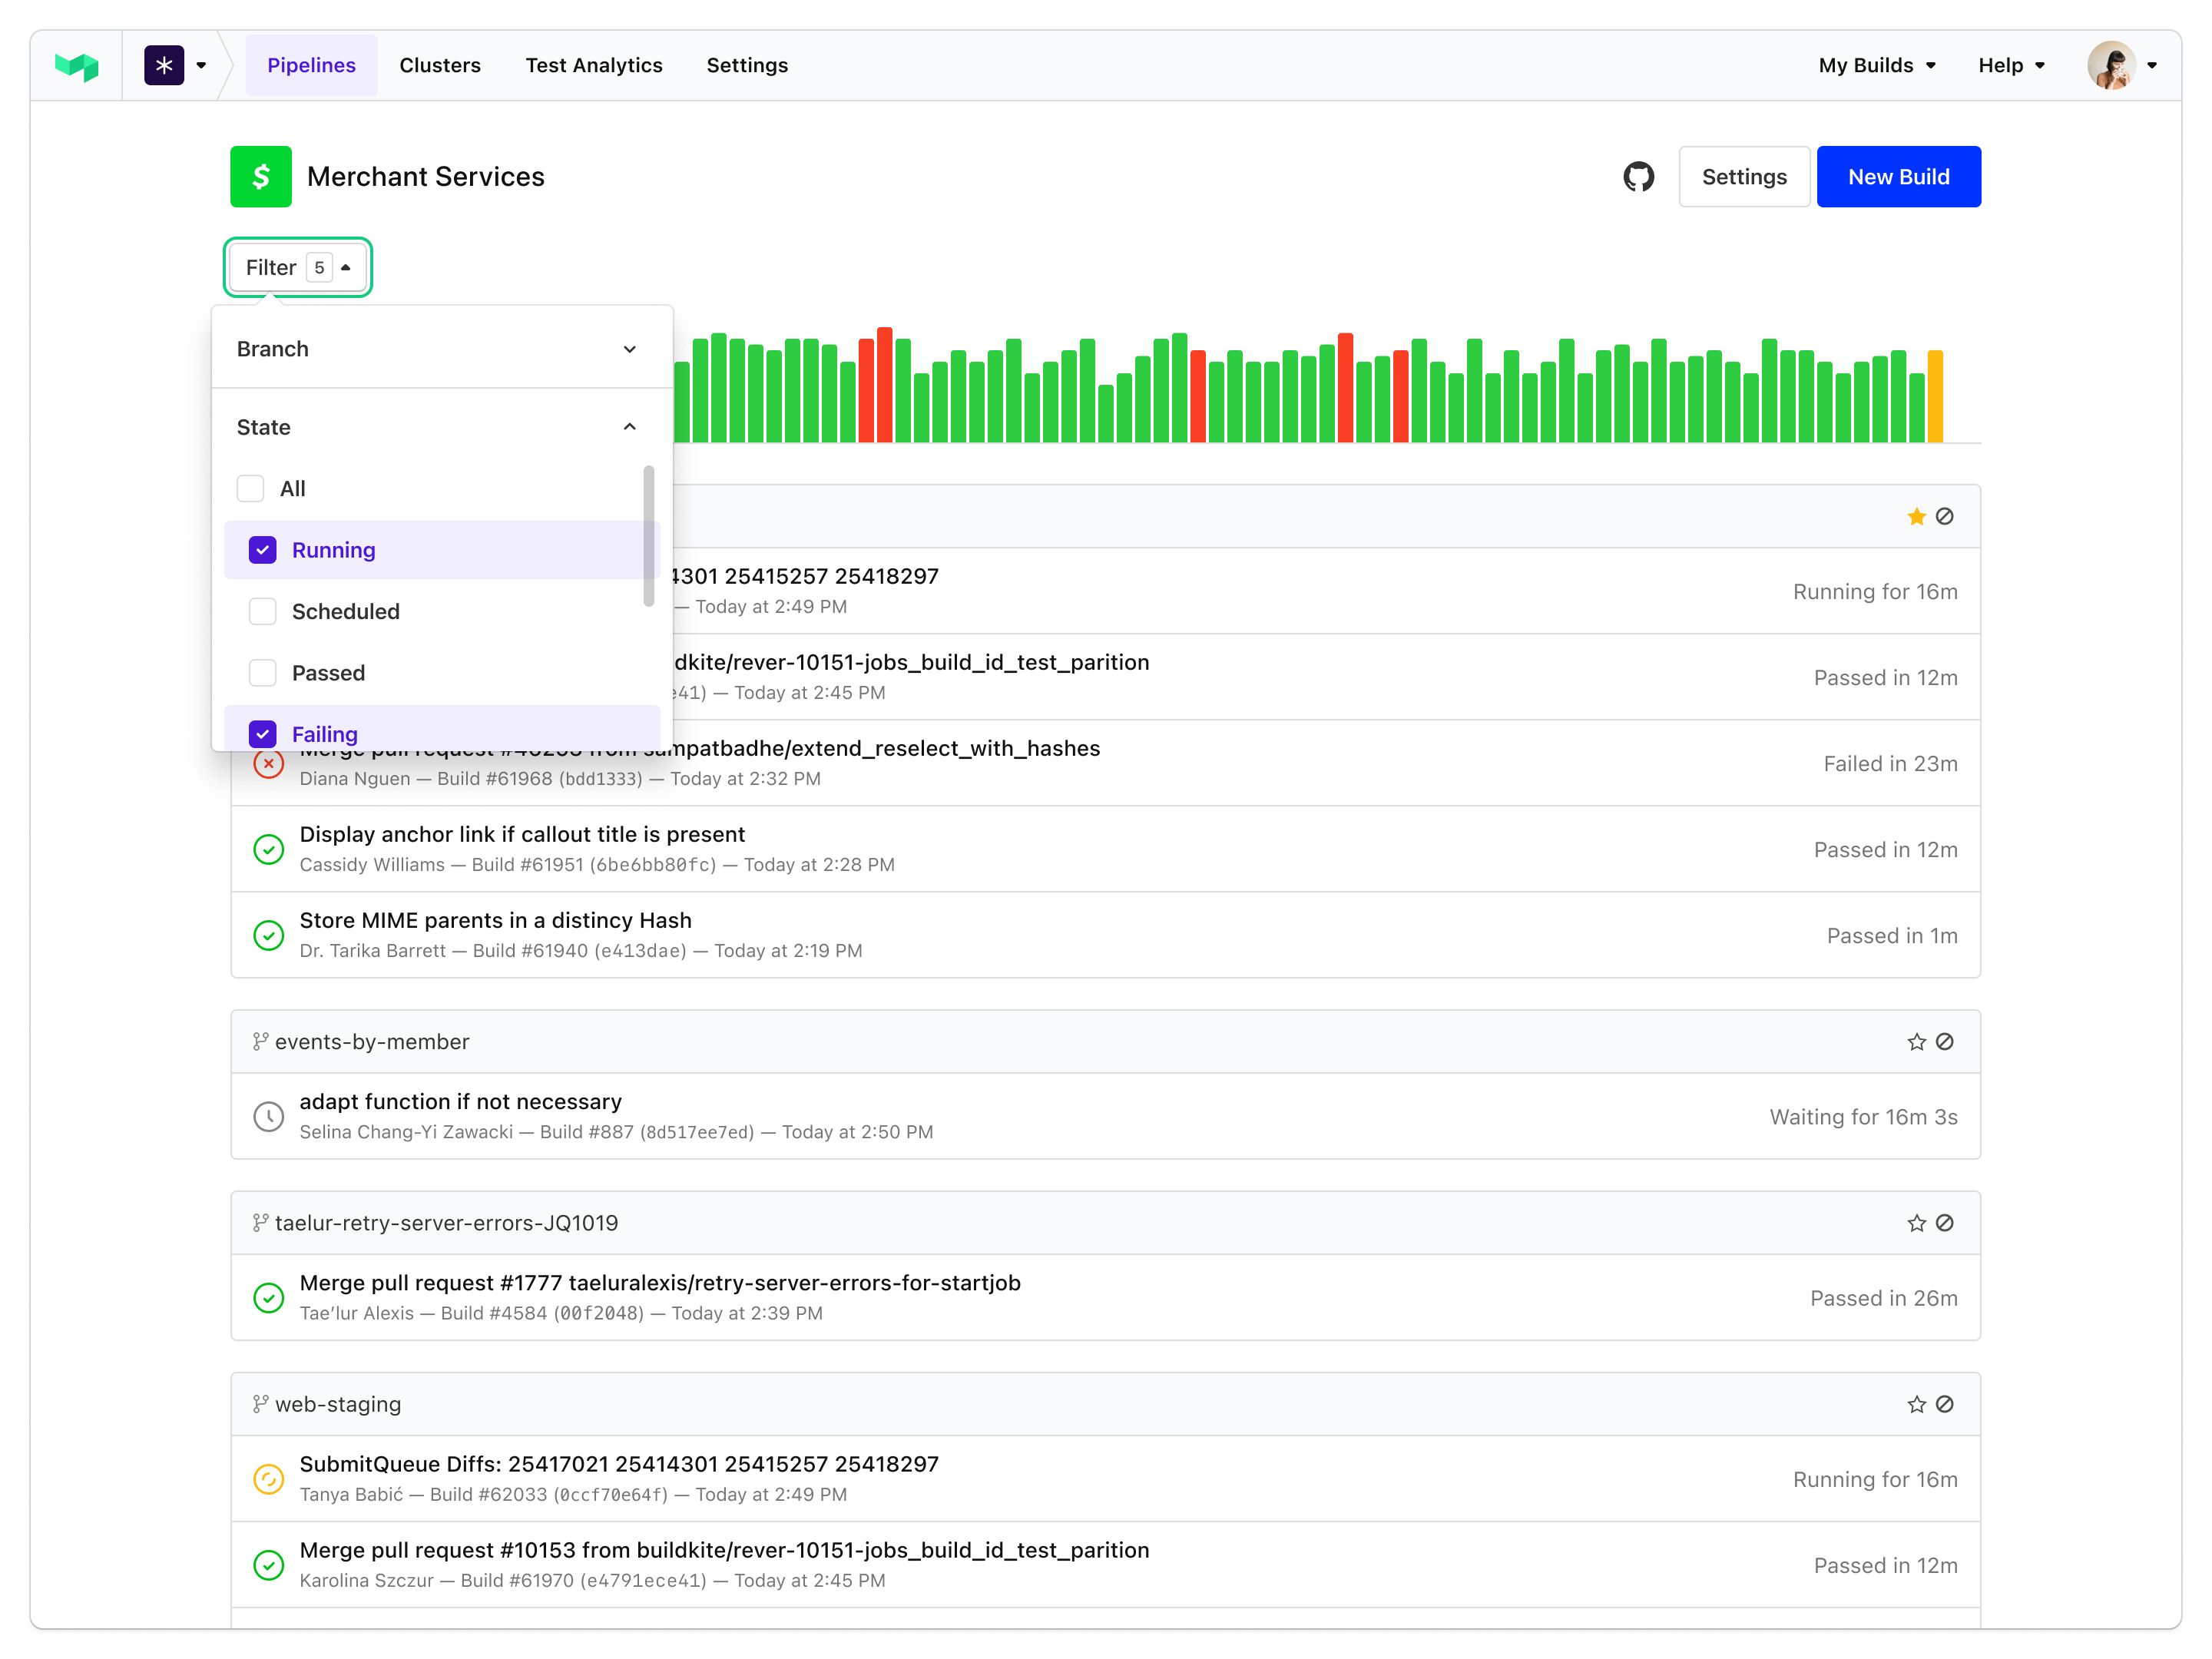2212x1659 pixels.
Task: Click the failed status icon on build #61968
Action: tap(268, 765)
